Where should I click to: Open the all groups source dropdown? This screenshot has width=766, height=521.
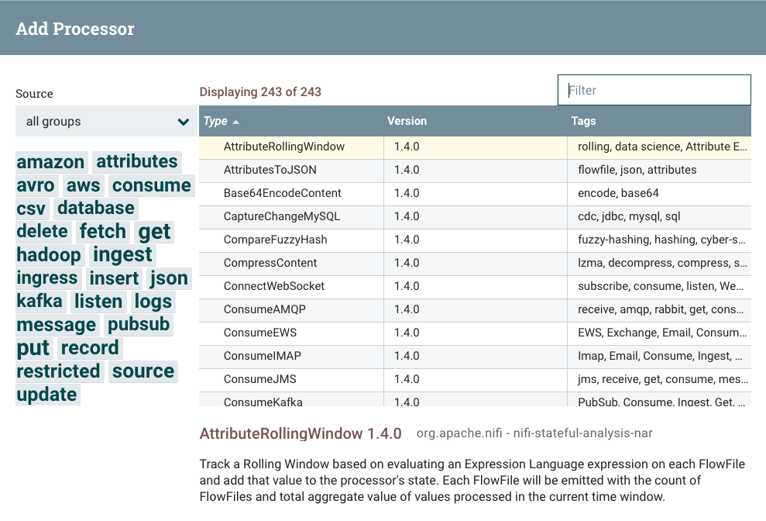point(106,122)
